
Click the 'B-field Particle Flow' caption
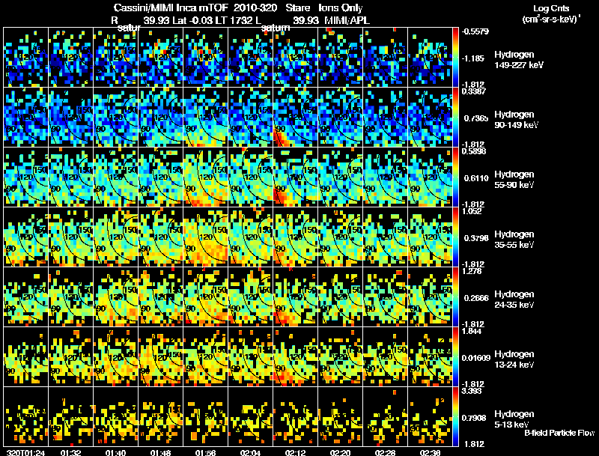tap(559, 433)
